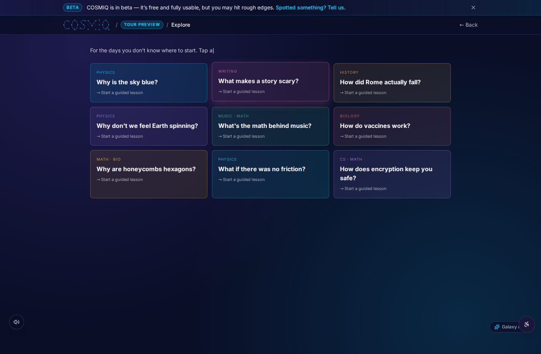Select 'What's the math behind music?' card
The image size is (541, 354).
(x=270, y=126)
